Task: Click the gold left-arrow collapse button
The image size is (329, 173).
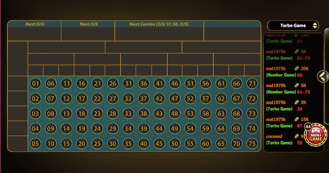Action: pos(322,76)
